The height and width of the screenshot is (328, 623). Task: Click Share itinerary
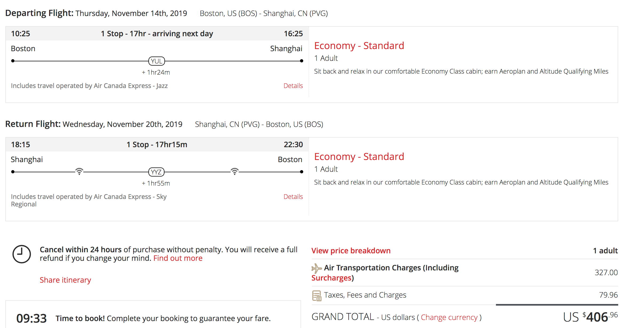(65, 280)
